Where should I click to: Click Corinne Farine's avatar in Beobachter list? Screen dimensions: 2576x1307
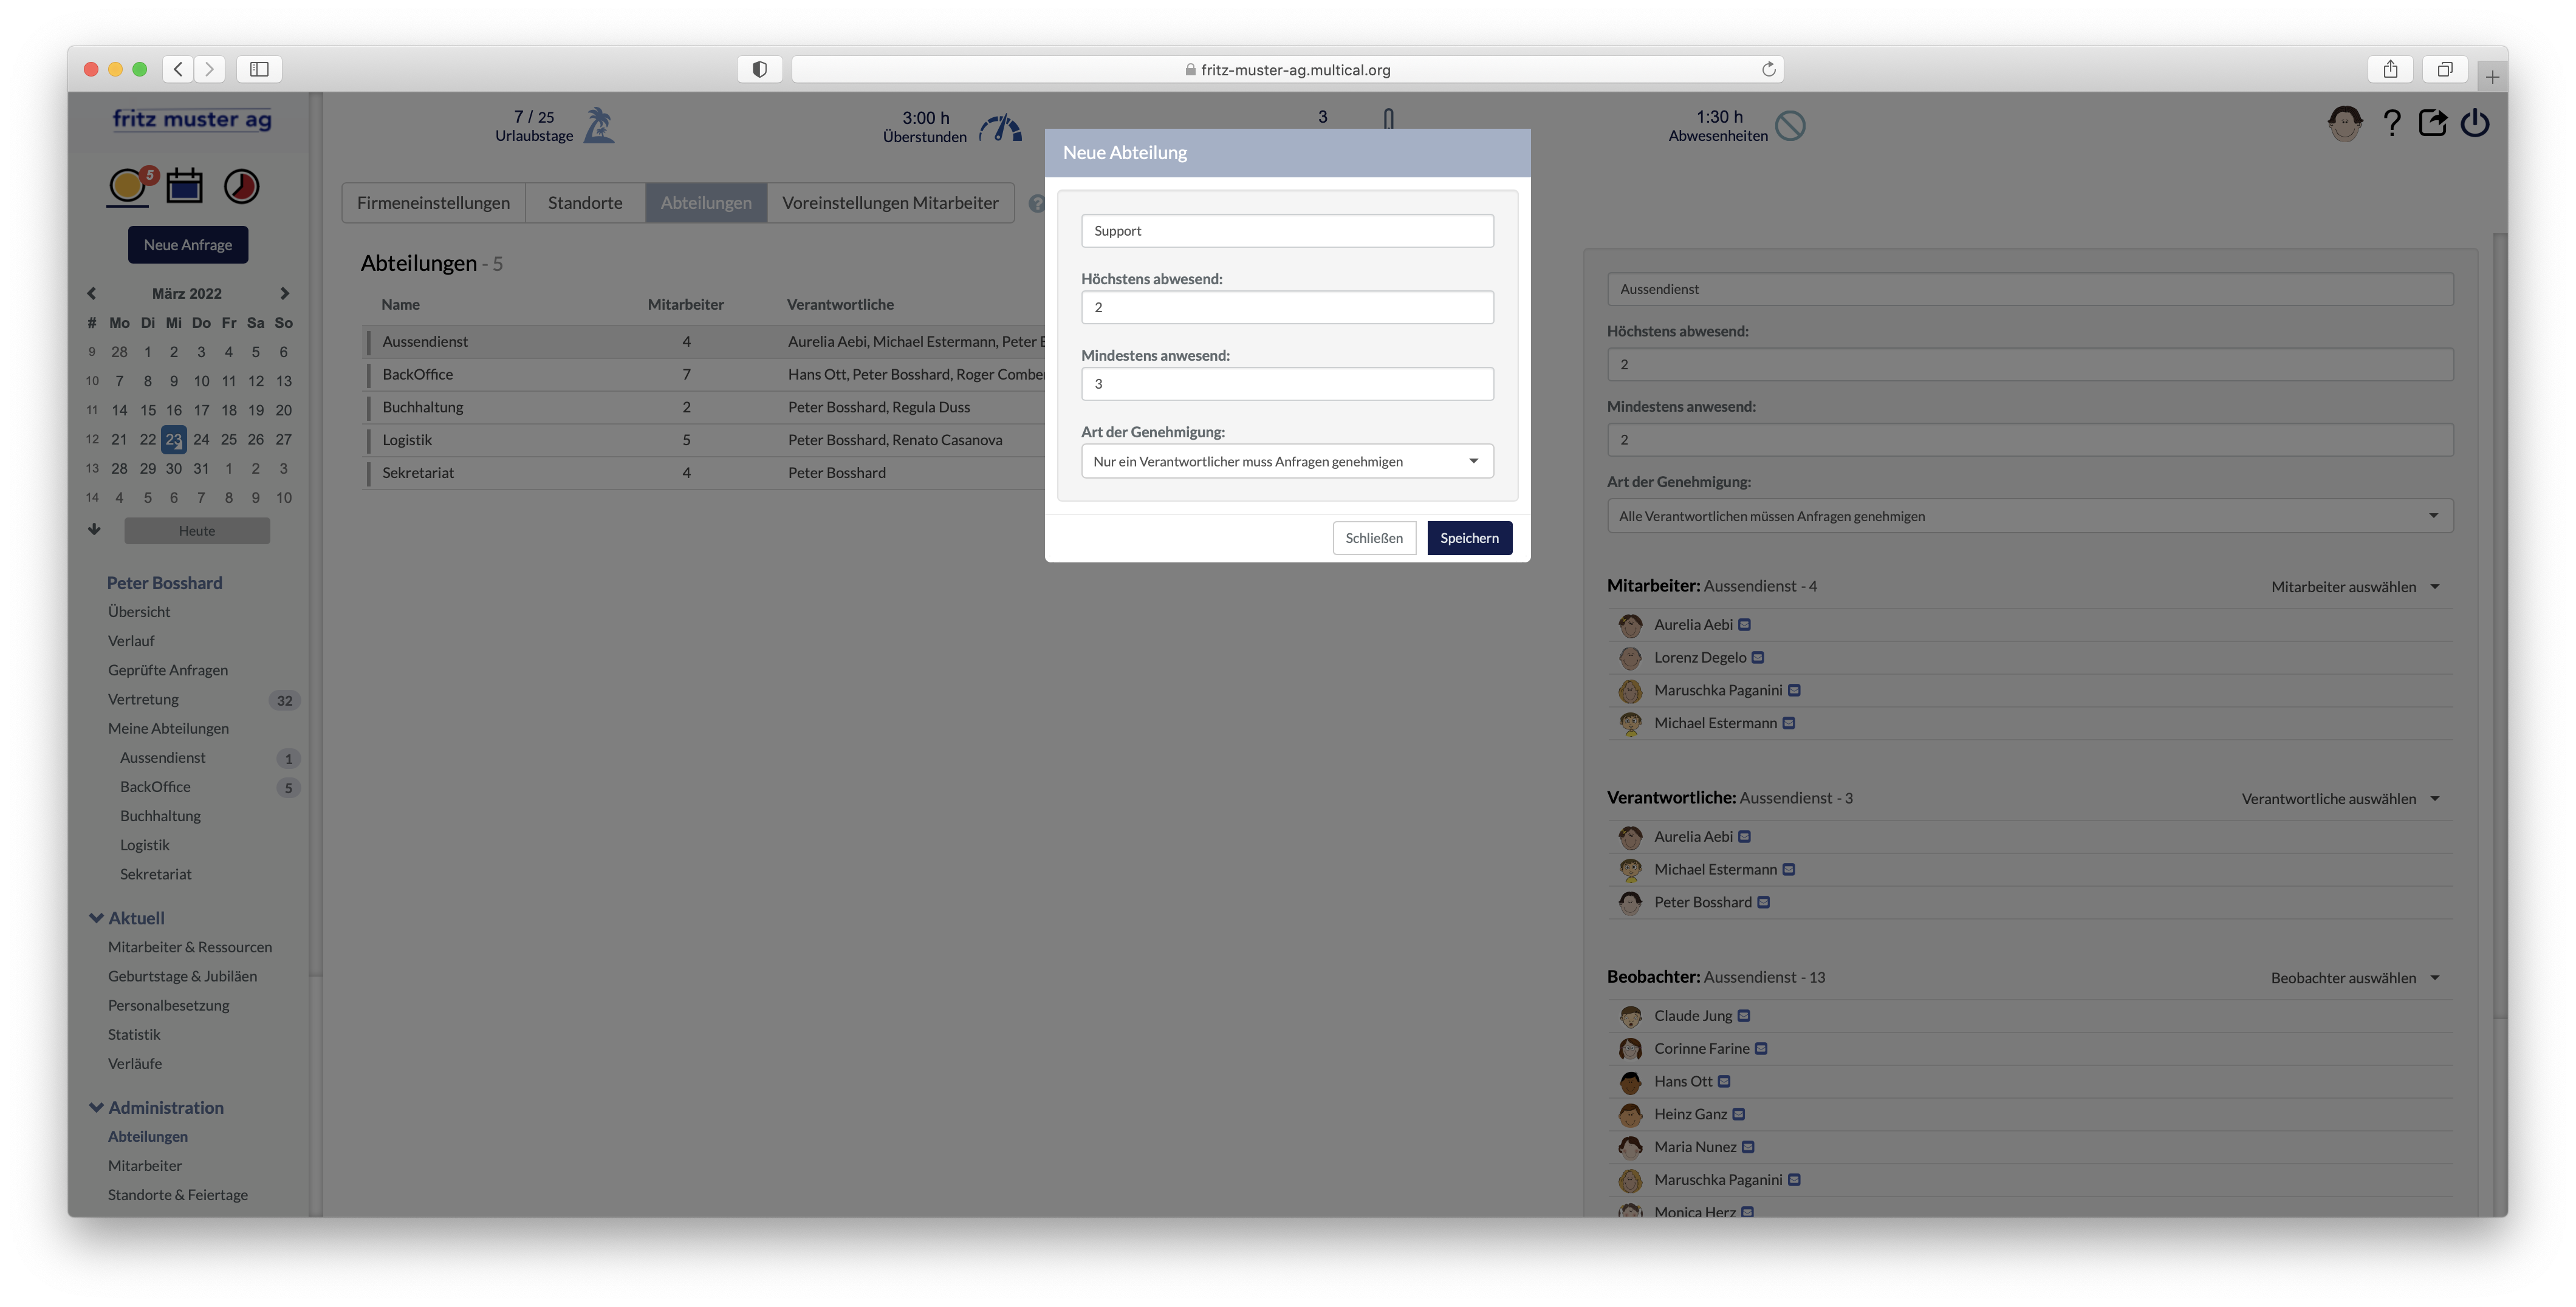1630,1048
